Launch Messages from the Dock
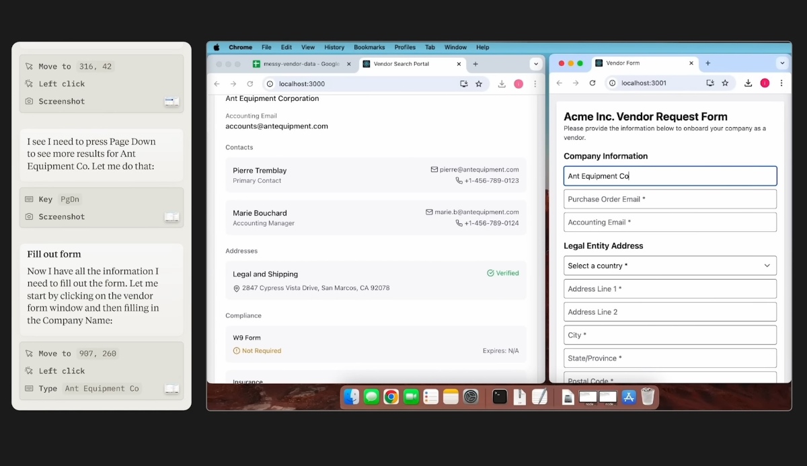This screenshot has width=807, height=466. click(x=371, y=397)
